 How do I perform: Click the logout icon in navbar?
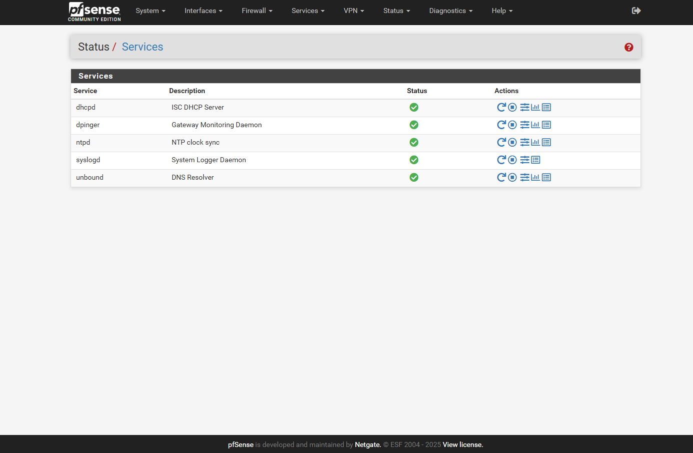[x=636, y=11]
